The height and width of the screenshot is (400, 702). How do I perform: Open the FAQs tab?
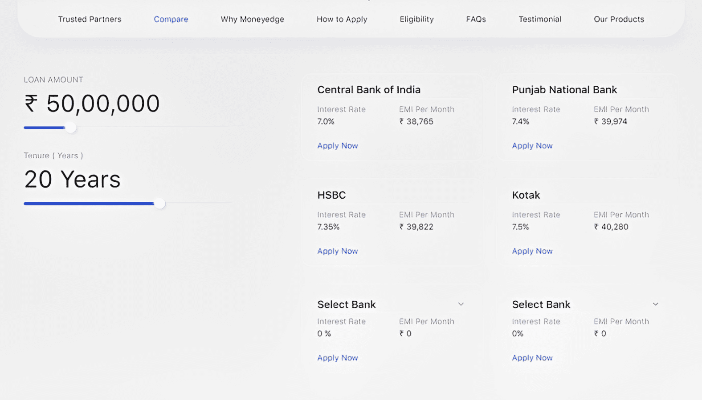coord(476,19)
